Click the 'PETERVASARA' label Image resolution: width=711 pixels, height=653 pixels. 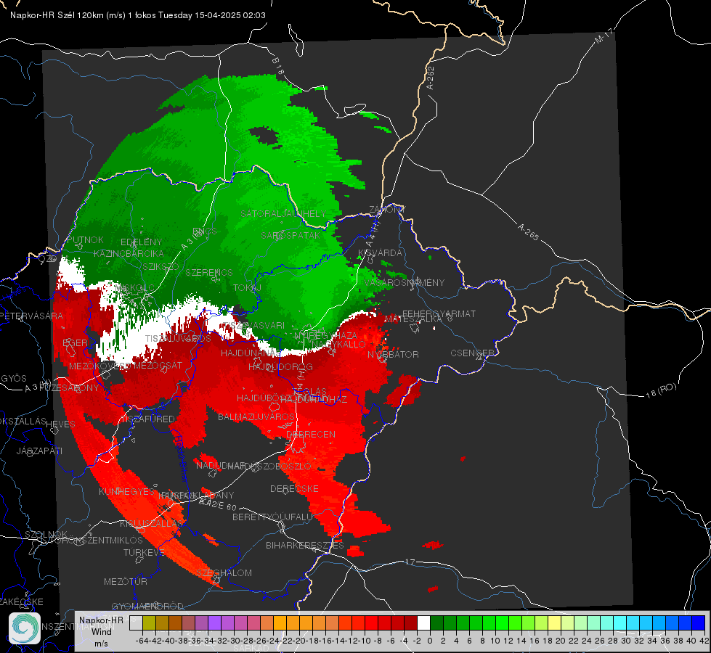coord(31,316)
